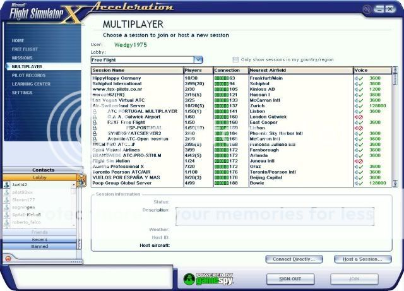This screenshot has width=404, height=291.
Task: Open Settings in the left navigation
Action: [x=22, y=92]
